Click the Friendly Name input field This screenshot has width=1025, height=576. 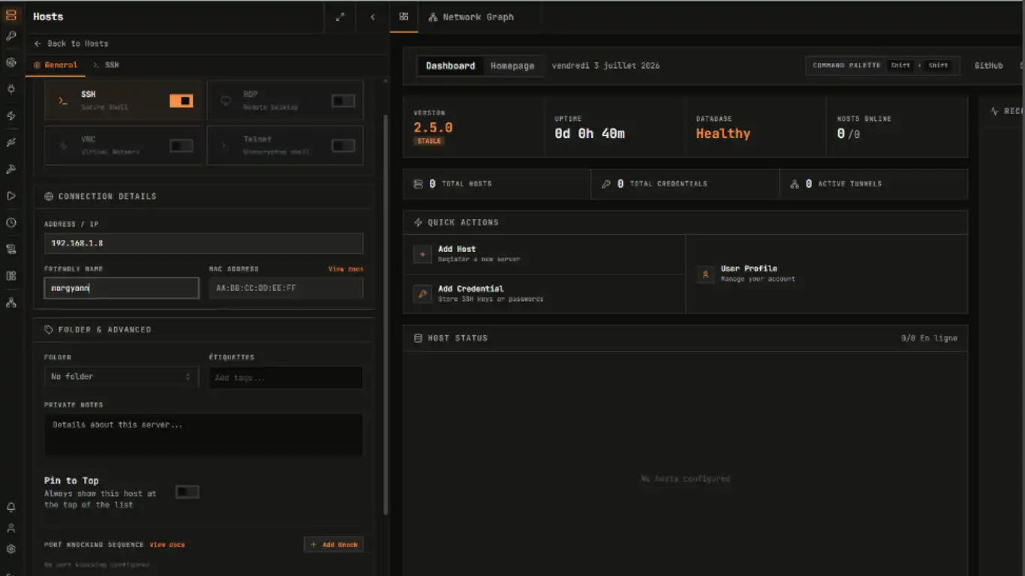click(122, 288)
